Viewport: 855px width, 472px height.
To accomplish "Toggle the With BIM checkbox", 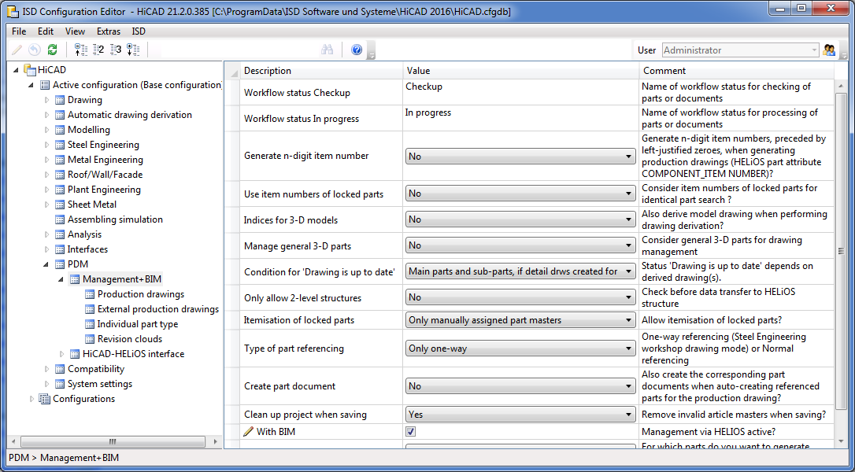I will [x=411, y=432].
